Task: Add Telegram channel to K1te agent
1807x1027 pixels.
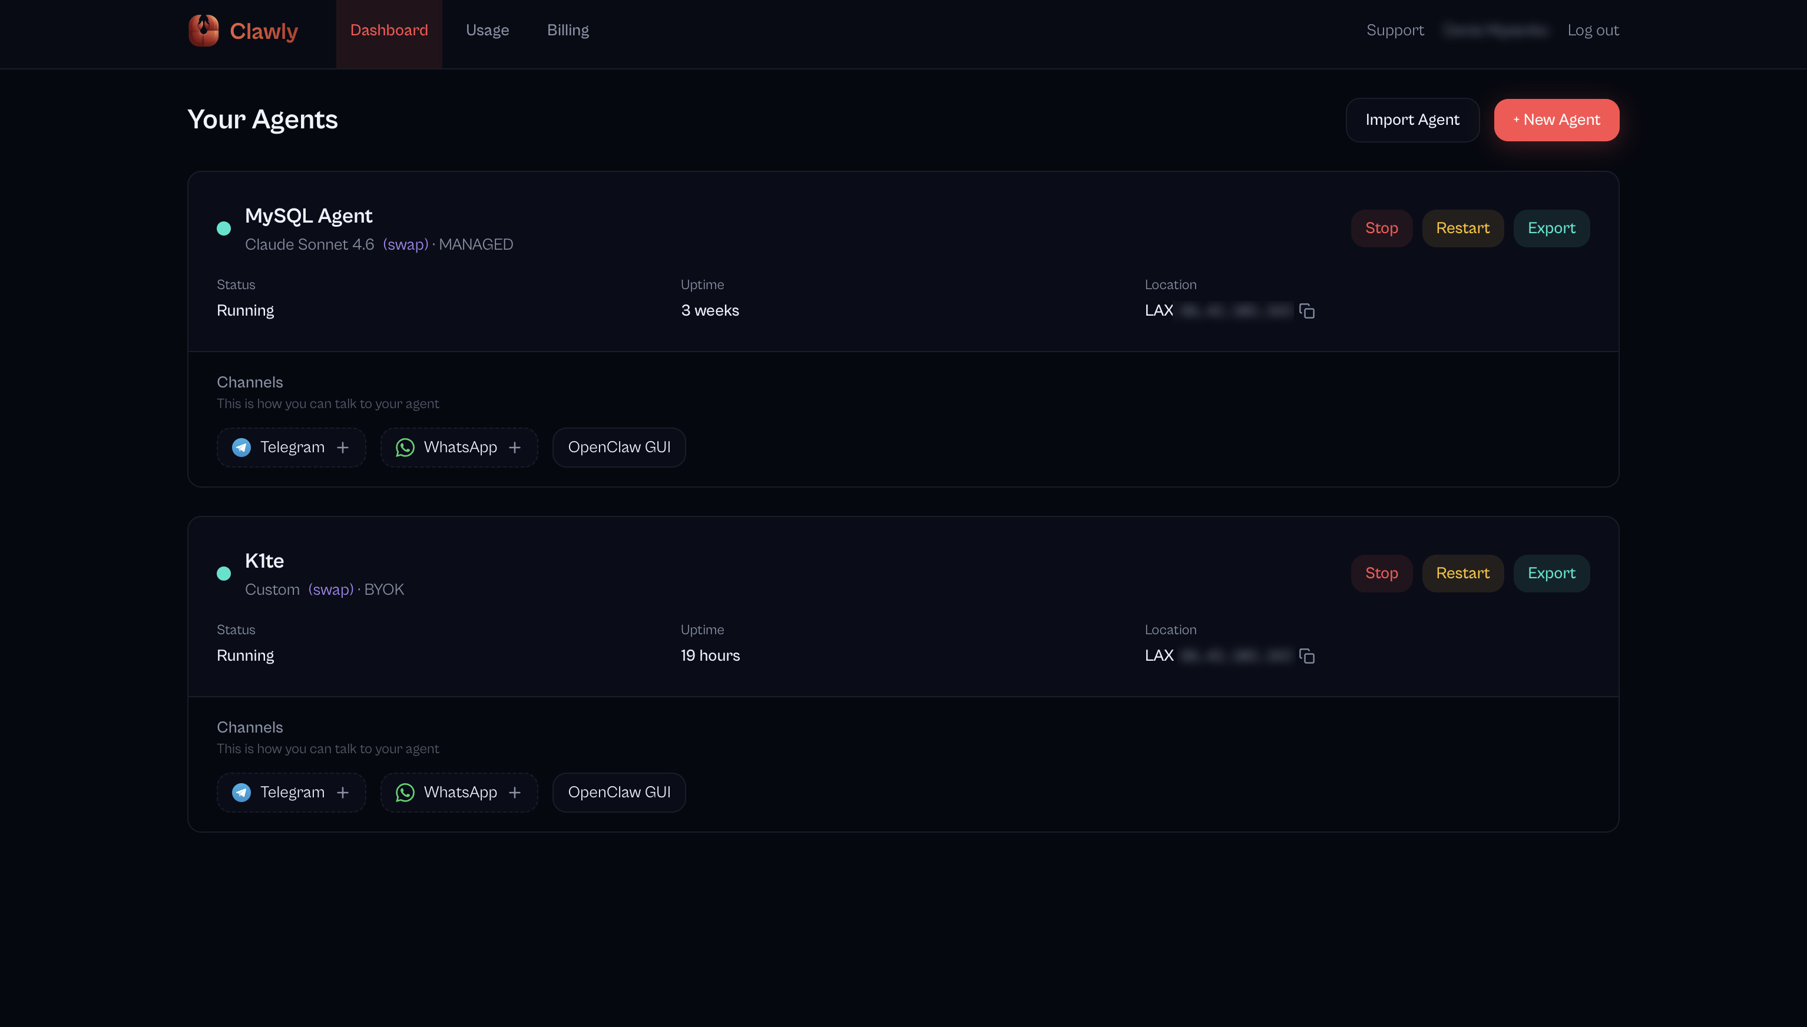Action: point(292,792)
